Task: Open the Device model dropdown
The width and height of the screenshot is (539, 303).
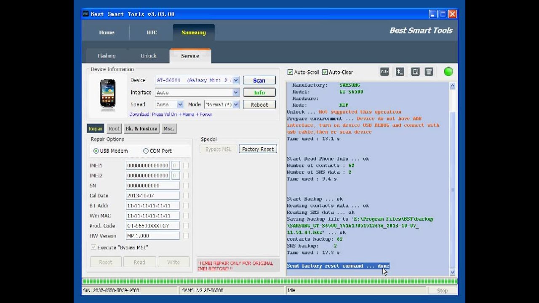Action: point(236,80)
